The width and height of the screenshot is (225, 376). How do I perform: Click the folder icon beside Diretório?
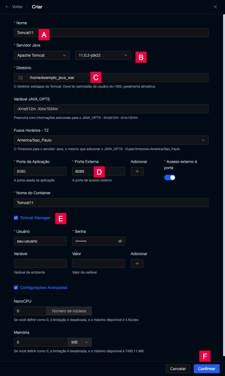pyautogui.click(x=20, y=78)
